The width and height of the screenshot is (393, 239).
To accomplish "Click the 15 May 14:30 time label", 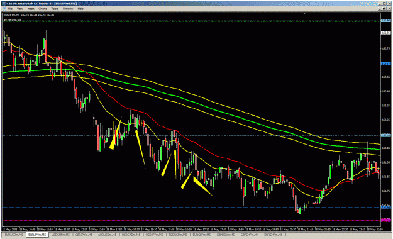I will click(x=131, y=229).
